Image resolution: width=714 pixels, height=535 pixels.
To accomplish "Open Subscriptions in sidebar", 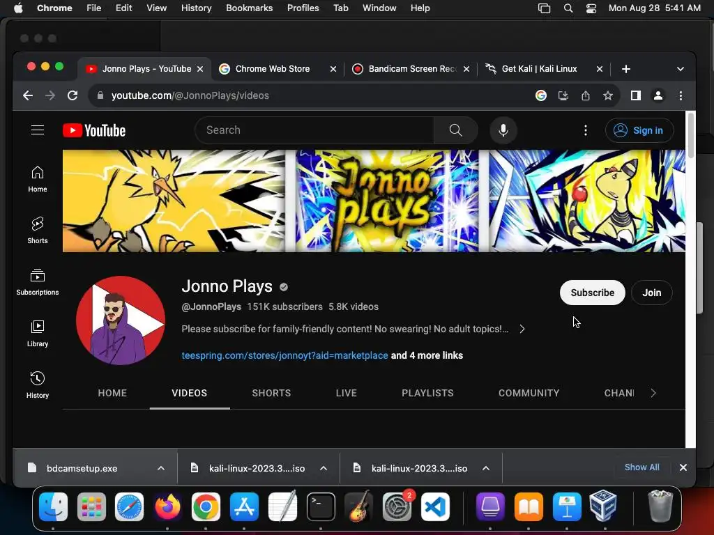I will [38, 282].
